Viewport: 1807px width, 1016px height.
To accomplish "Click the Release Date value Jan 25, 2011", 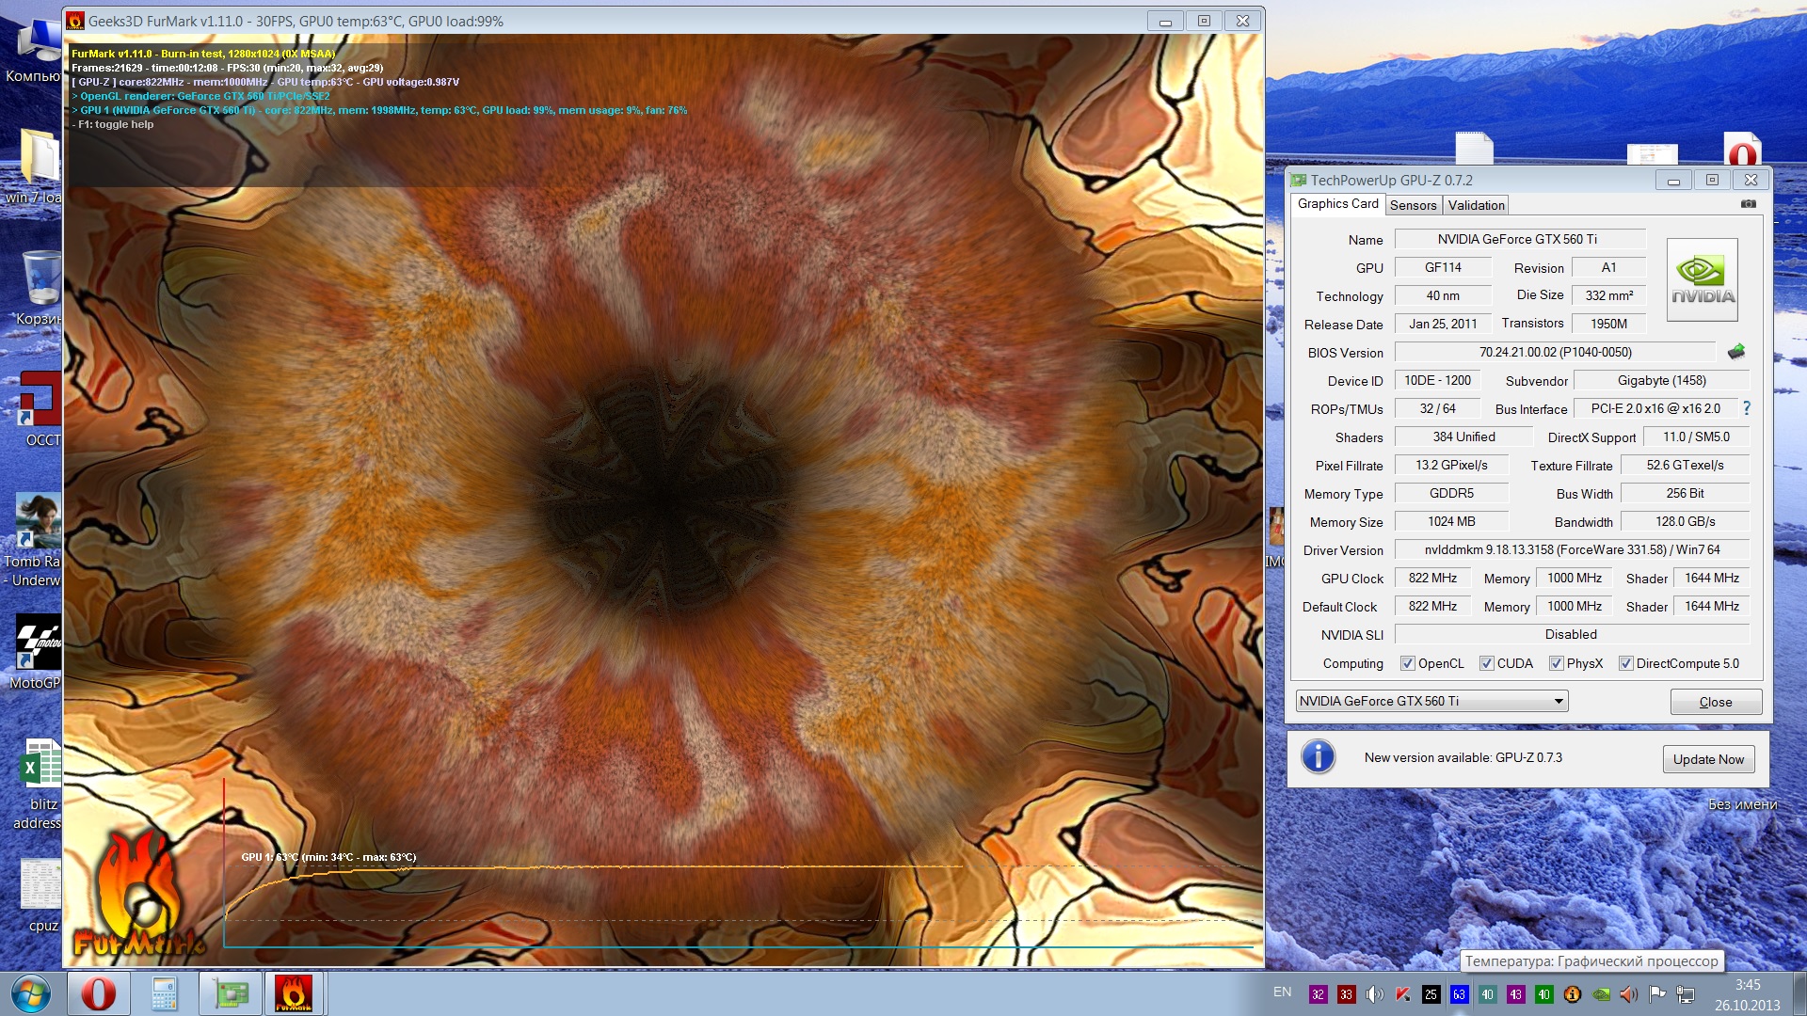I will [x=1443, y=324].
